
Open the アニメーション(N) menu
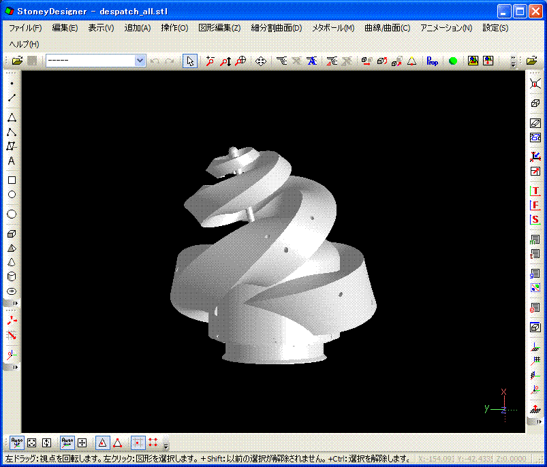pos(446,28)
